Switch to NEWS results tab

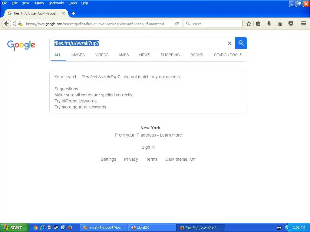(x=144, y=55)
